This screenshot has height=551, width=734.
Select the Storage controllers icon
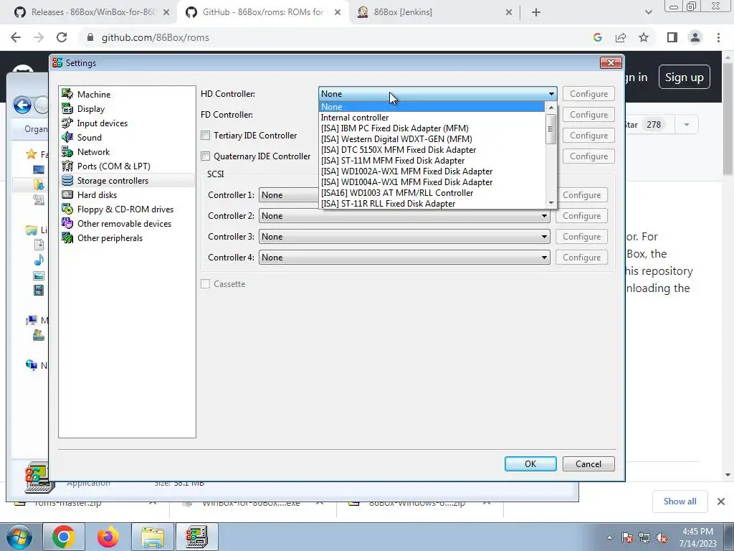pos(67,180)
